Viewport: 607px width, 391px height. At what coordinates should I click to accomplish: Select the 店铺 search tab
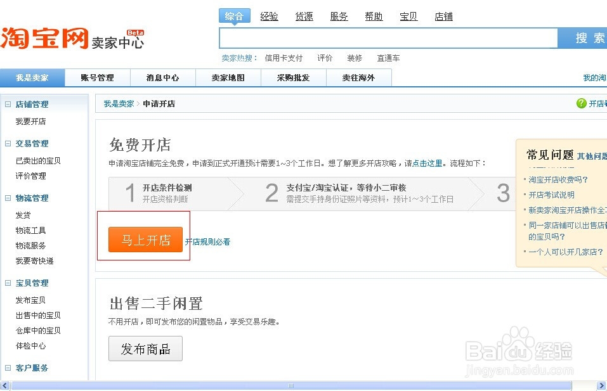[443, 16]
